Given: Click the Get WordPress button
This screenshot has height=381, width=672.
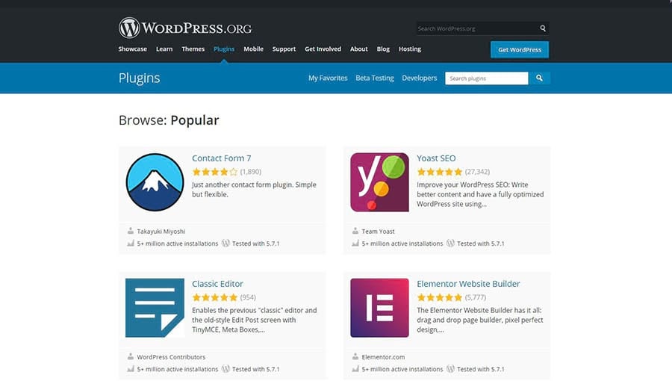Looking at the screenshot, I should point(520,49).
